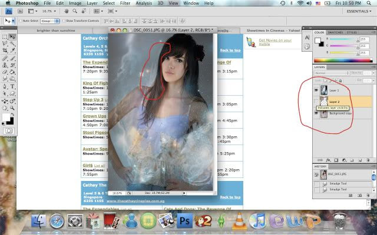Toggle lock all in Layers panel
The height and width of the screenshot is (235, 377).
pos(340,80)
